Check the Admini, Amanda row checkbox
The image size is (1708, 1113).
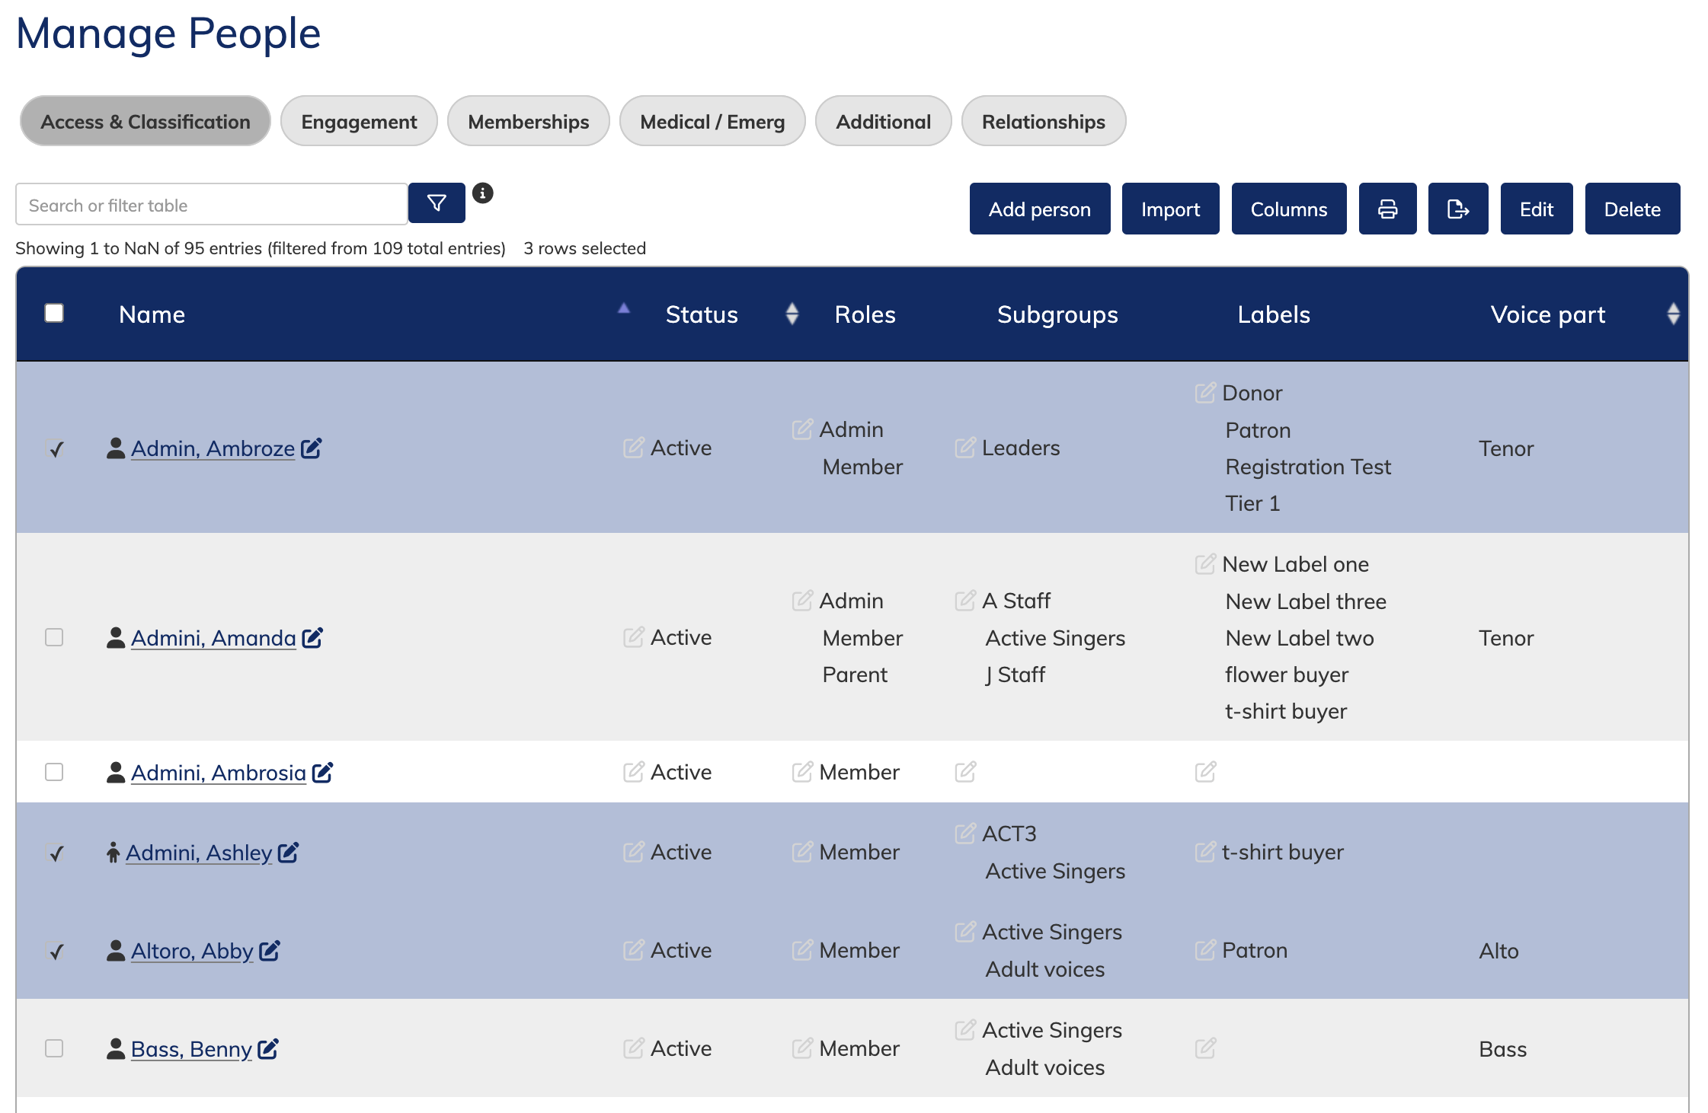(x=54, y=637)
